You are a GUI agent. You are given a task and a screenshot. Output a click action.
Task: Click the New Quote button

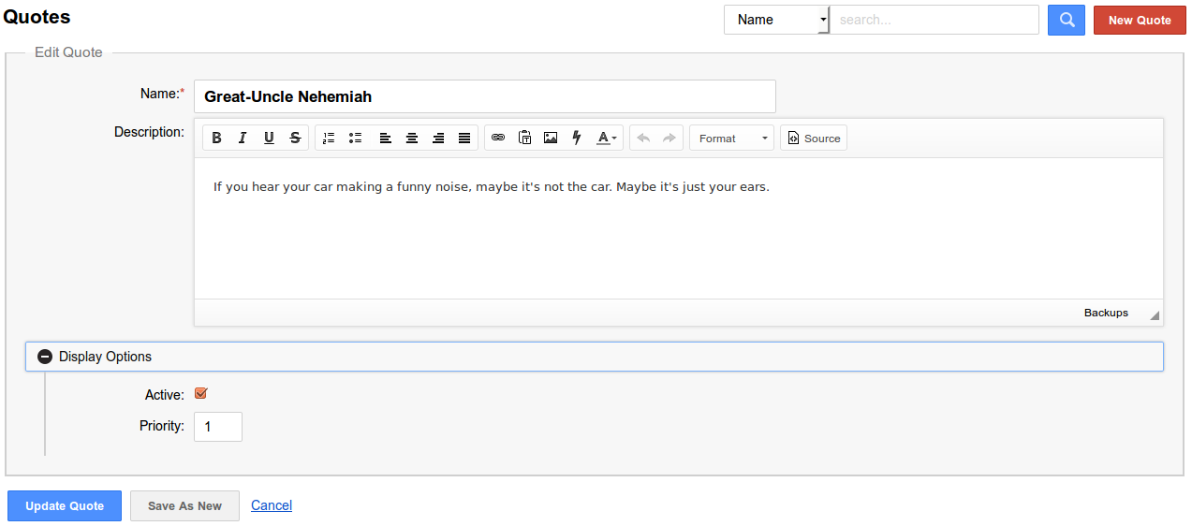point(1139,20)
